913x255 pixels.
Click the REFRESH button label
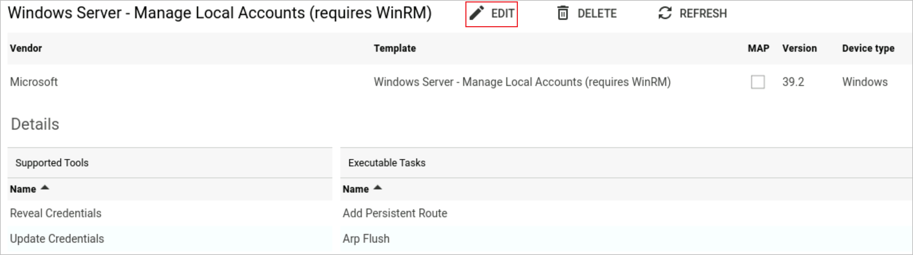[x=703, y=13]
